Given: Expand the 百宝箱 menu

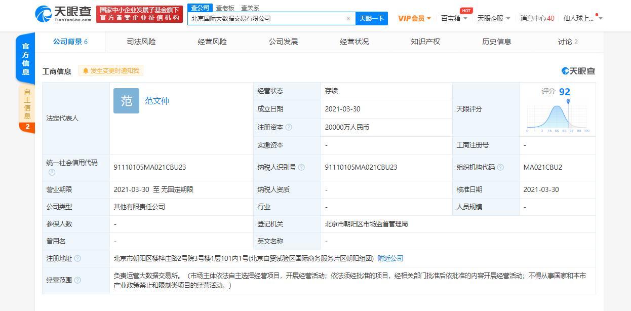Looking at the screenshot, I should [x=454, y=18].
